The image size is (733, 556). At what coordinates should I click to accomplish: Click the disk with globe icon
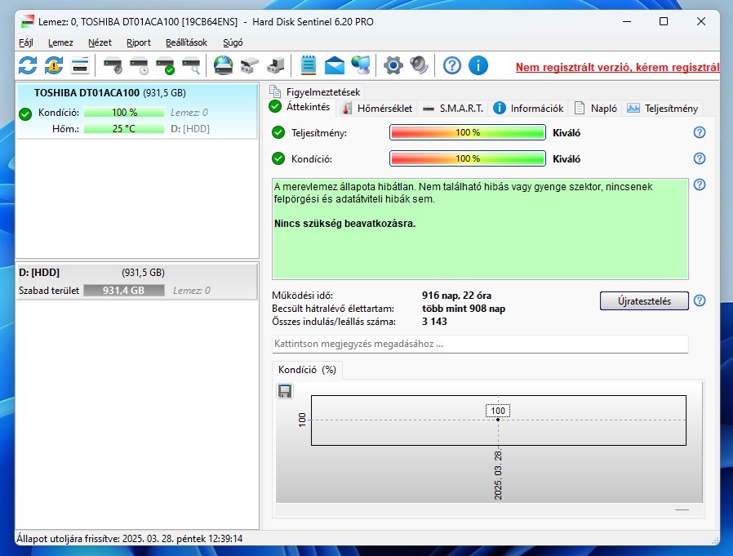224,65
